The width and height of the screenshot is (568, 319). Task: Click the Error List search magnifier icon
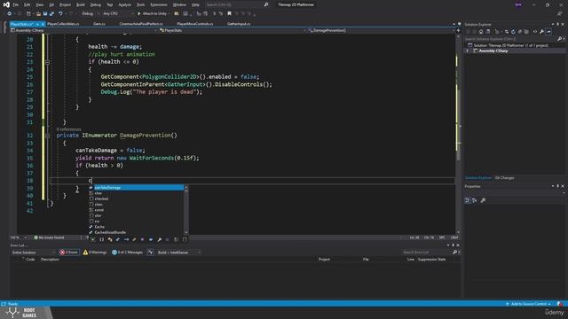[x=455, y=252]
